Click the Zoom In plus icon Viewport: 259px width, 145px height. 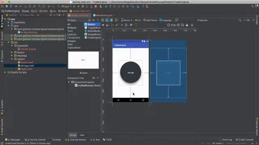178,25
